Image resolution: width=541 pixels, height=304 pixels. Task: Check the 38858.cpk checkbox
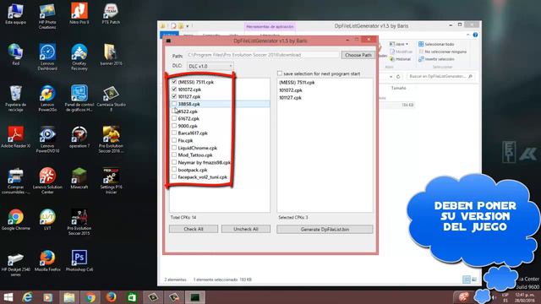[x=174, y=103]
